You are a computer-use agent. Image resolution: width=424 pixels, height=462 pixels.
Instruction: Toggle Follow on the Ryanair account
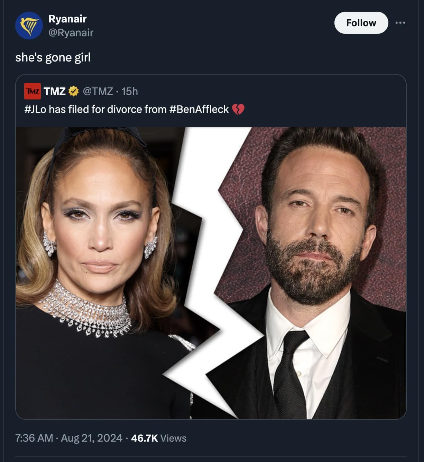361,23
